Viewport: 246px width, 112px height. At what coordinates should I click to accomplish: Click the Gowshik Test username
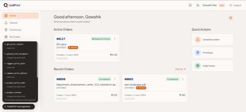click(209, 5)
